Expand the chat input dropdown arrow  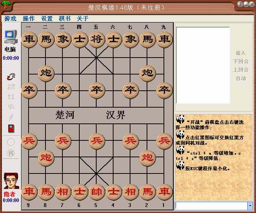tap(250, 206)
